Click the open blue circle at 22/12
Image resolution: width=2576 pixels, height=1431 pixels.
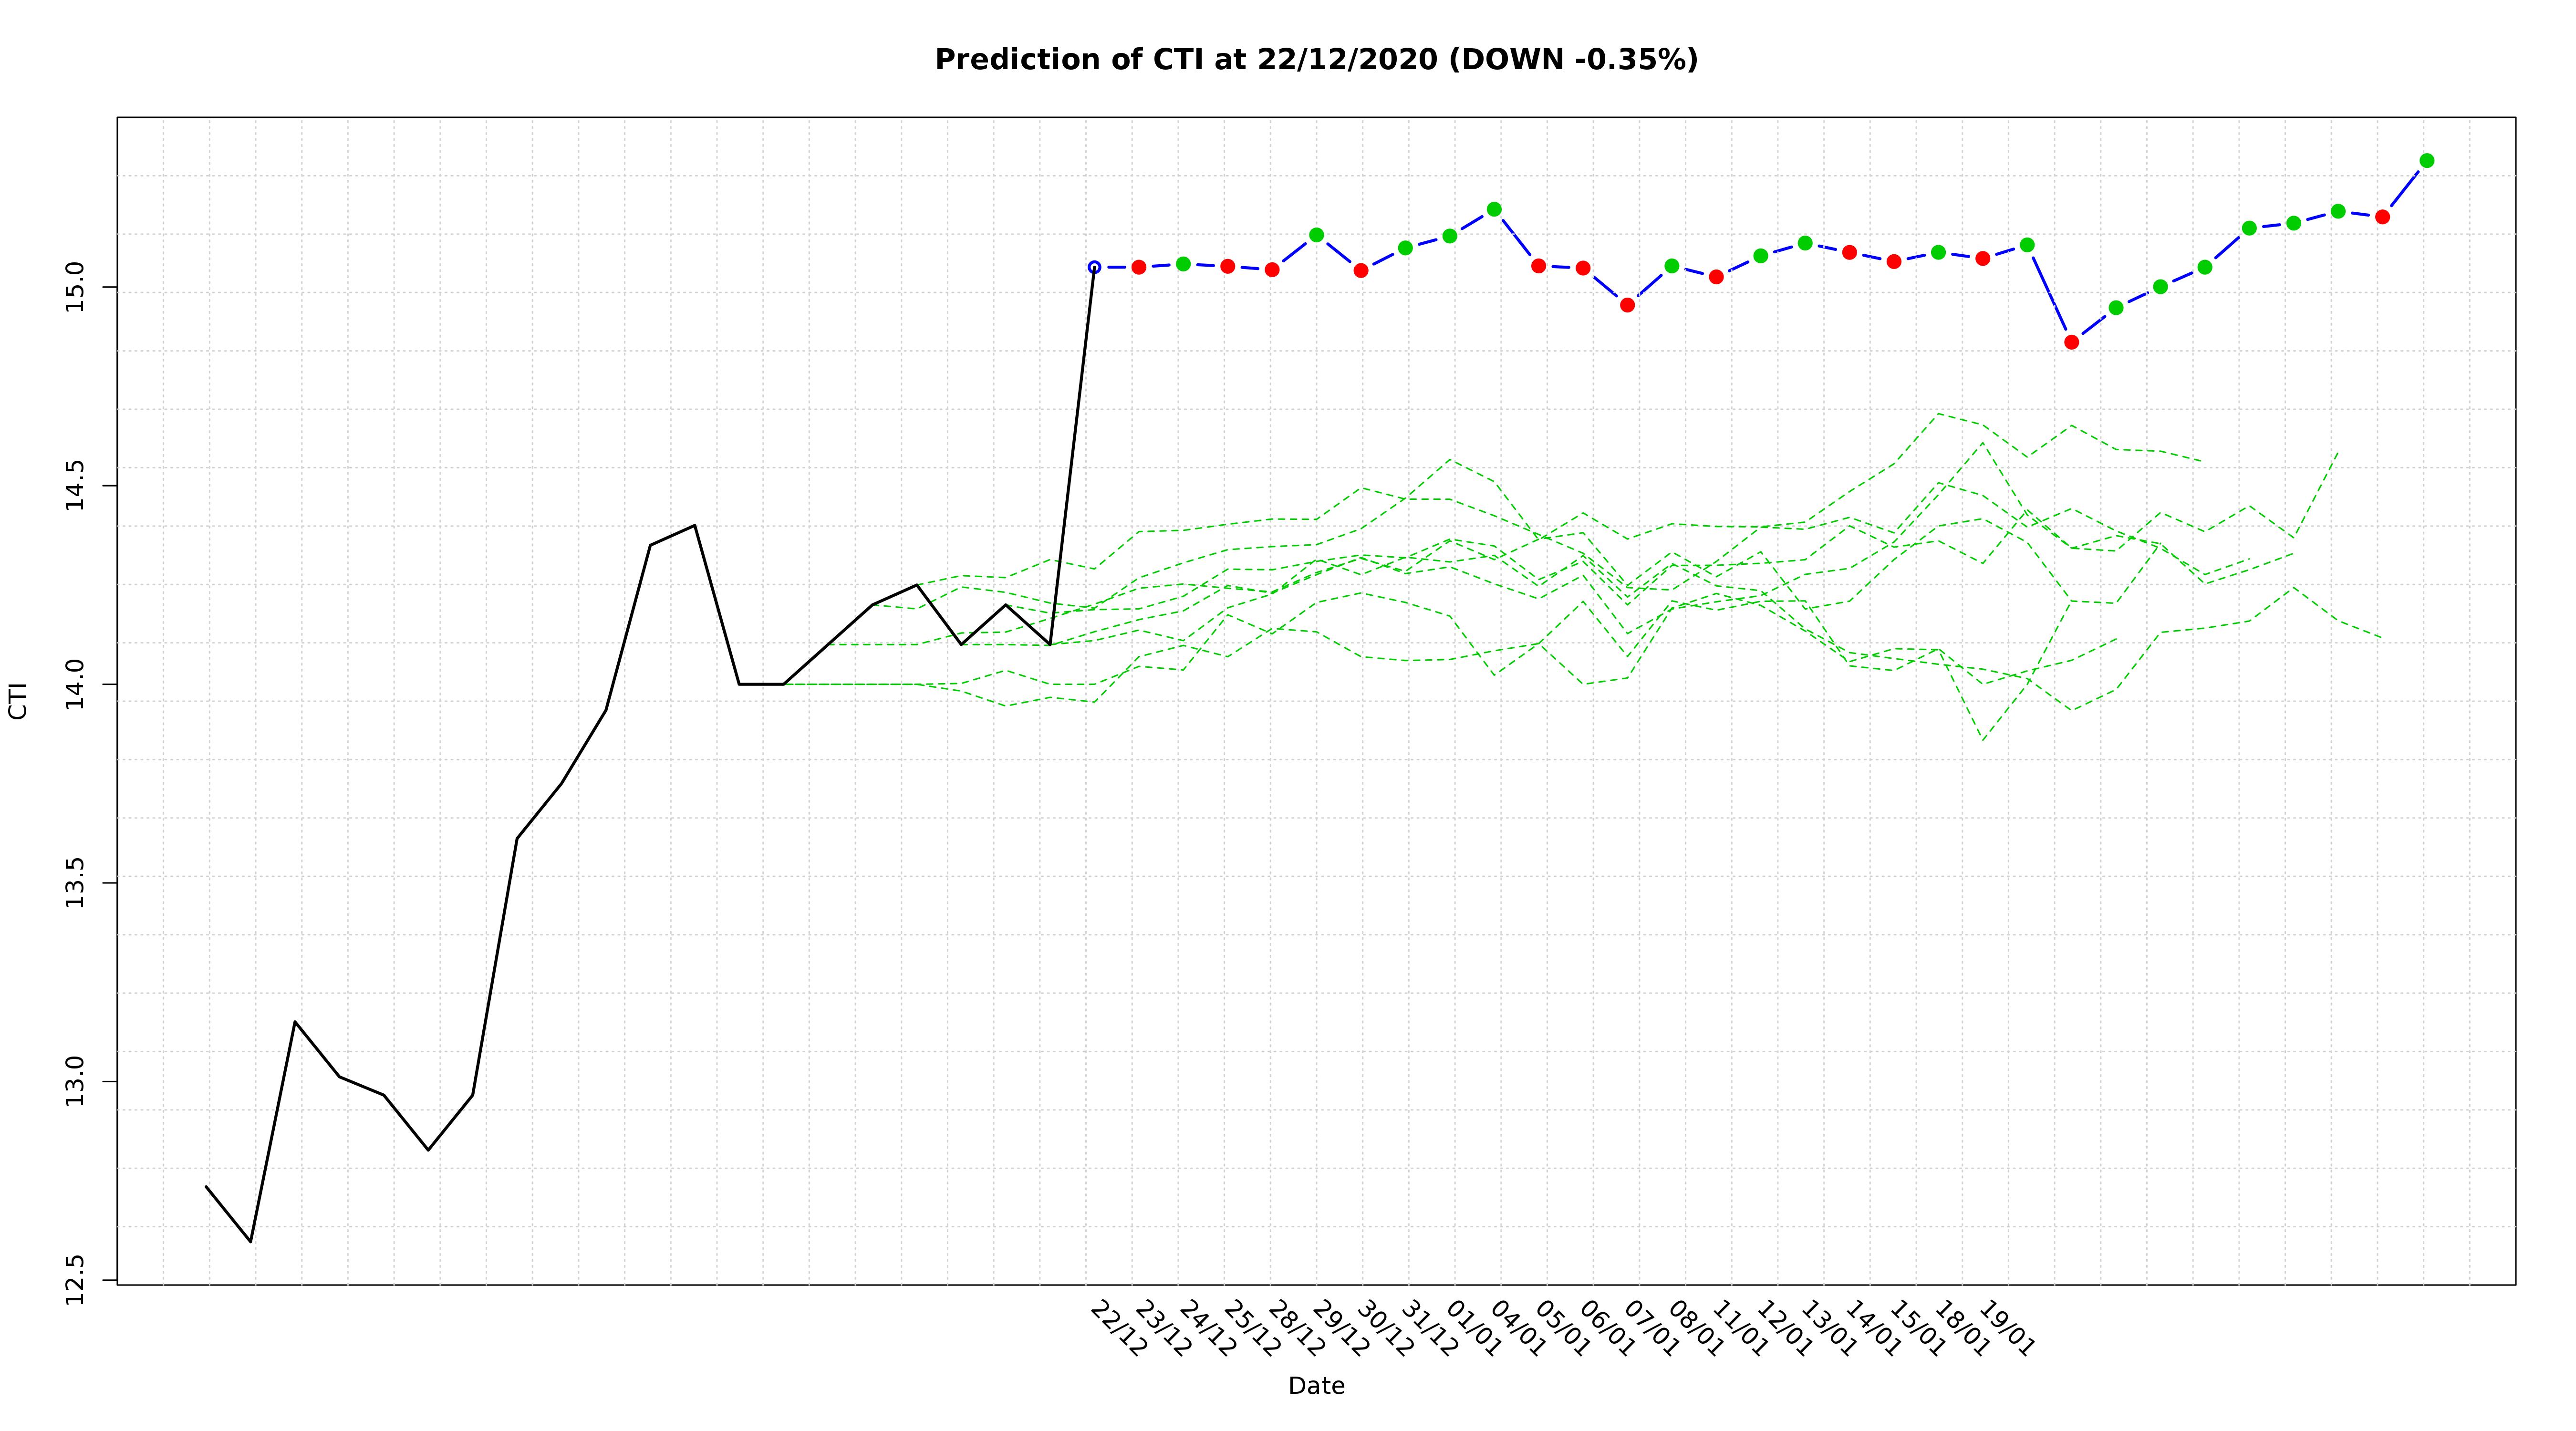coord(1094,267)
